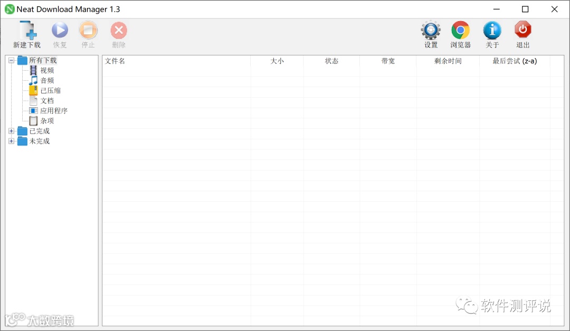Click the blank box icon for 杂项
The height and width of the screenshot is (331, 570).
[x=33, y=121]
